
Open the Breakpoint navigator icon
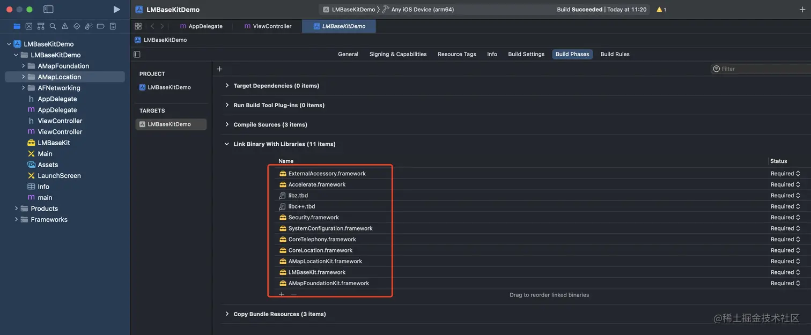tap(101, 26)
